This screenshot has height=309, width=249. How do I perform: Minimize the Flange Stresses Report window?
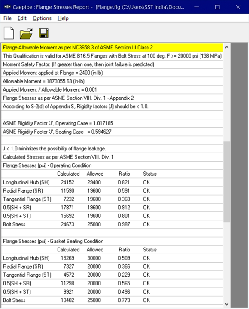(x=197, y=7)
